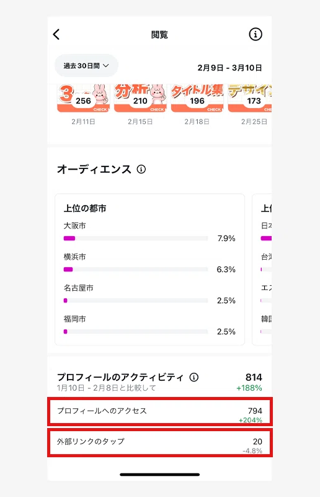Tap info icon beside プロフィールのアクティビティ
The image size is (320, 497).
click(194, 377)
